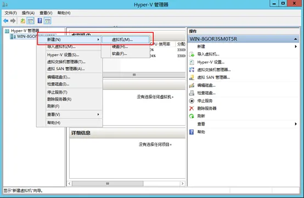Click the horizontal scrollbar right arrow
304x198 pixels.
click(182, 184)
